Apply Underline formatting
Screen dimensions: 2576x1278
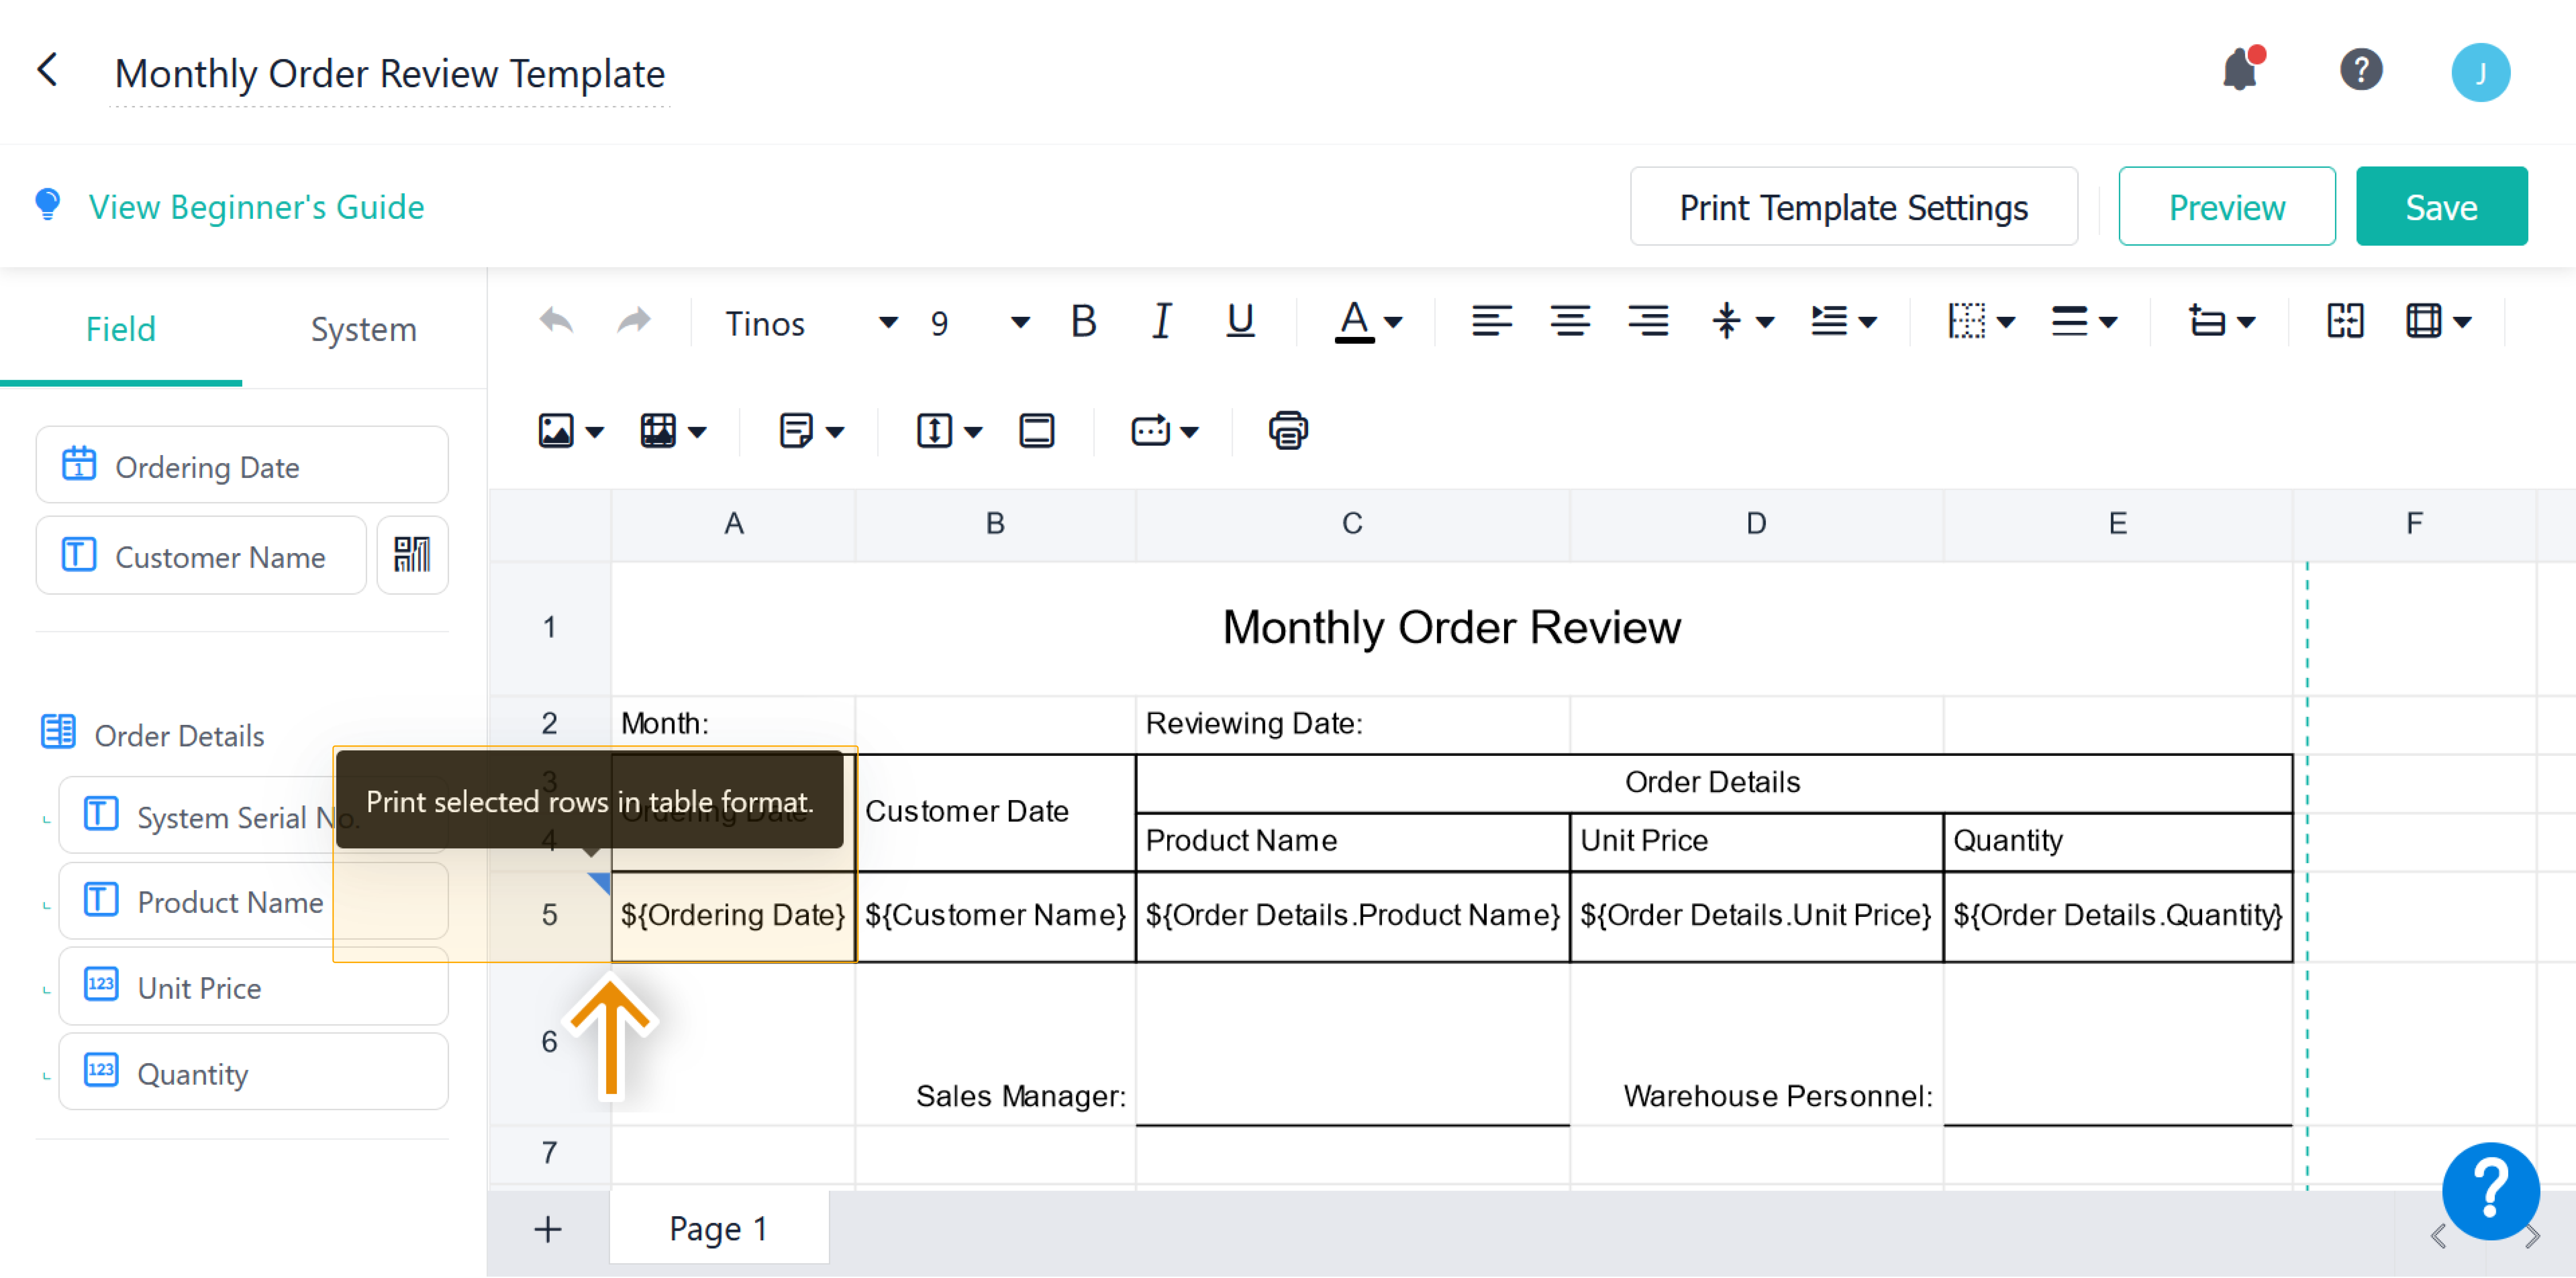pyautogui.click(x=1240, y=321)
